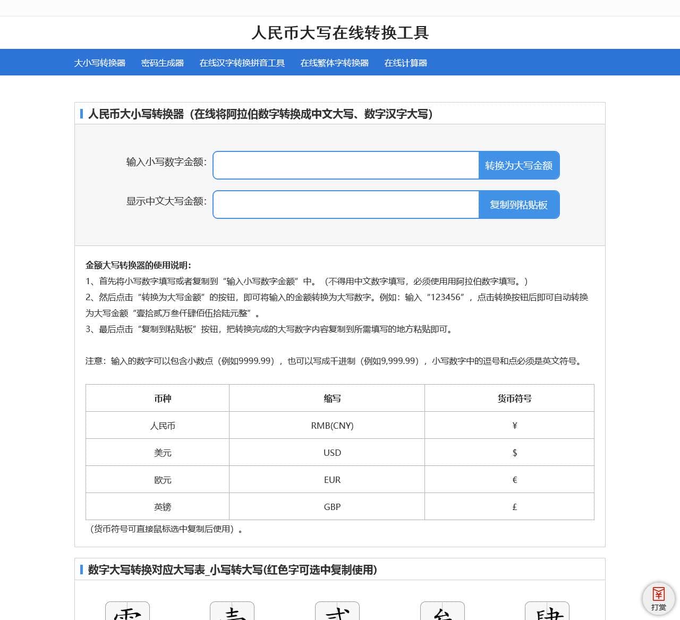Viewport: 680px width, 620px height.
Task: Focus the 输入小写数字金额 input field
Action: pyautogui.click(x=346, y=165)
